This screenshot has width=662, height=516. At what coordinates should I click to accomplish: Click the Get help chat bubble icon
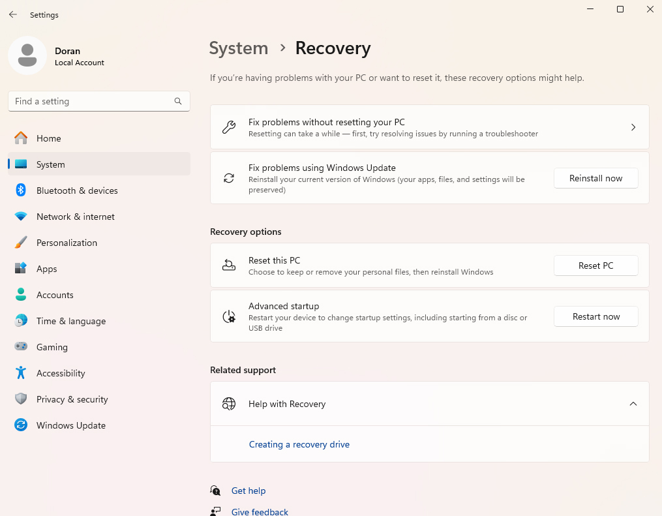click(215, 491)
